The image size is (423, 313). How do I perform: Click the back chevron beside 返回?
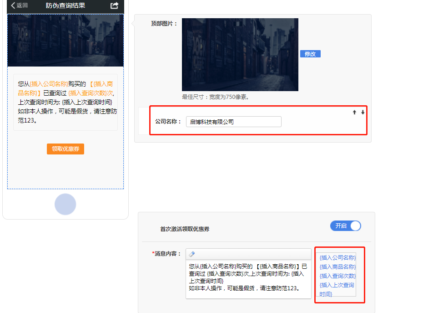pos(13,5)
